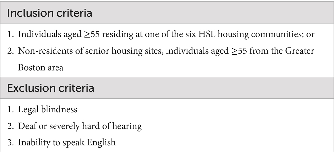Select Inability to speak English item

coord(61,142)
